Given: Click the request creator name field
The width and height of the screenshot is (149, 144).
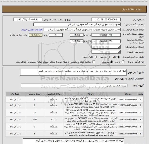Looking at the screenshot, I should (82, 30).
